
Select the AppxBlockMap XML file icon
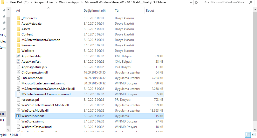point(18,56)
